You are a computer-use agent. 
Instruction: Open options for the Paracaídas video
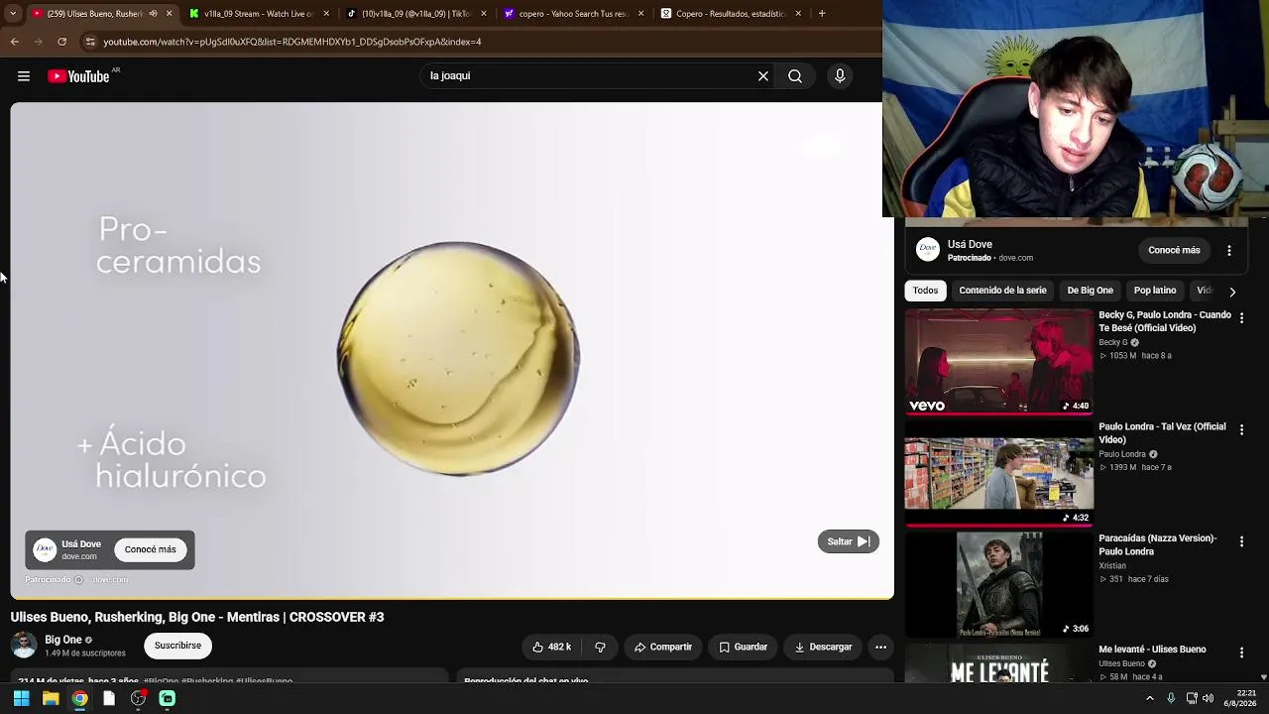(1241, 541)
